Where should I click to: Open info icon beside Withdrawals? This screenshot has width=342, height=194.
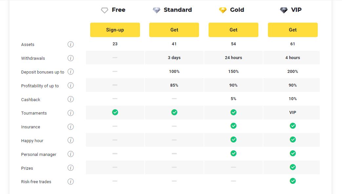click(x=70, y=58)
